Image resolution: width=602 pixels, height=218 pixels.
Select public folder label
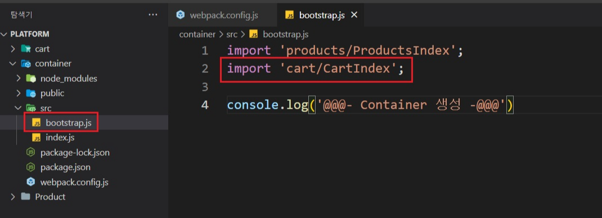click(52, 94)
